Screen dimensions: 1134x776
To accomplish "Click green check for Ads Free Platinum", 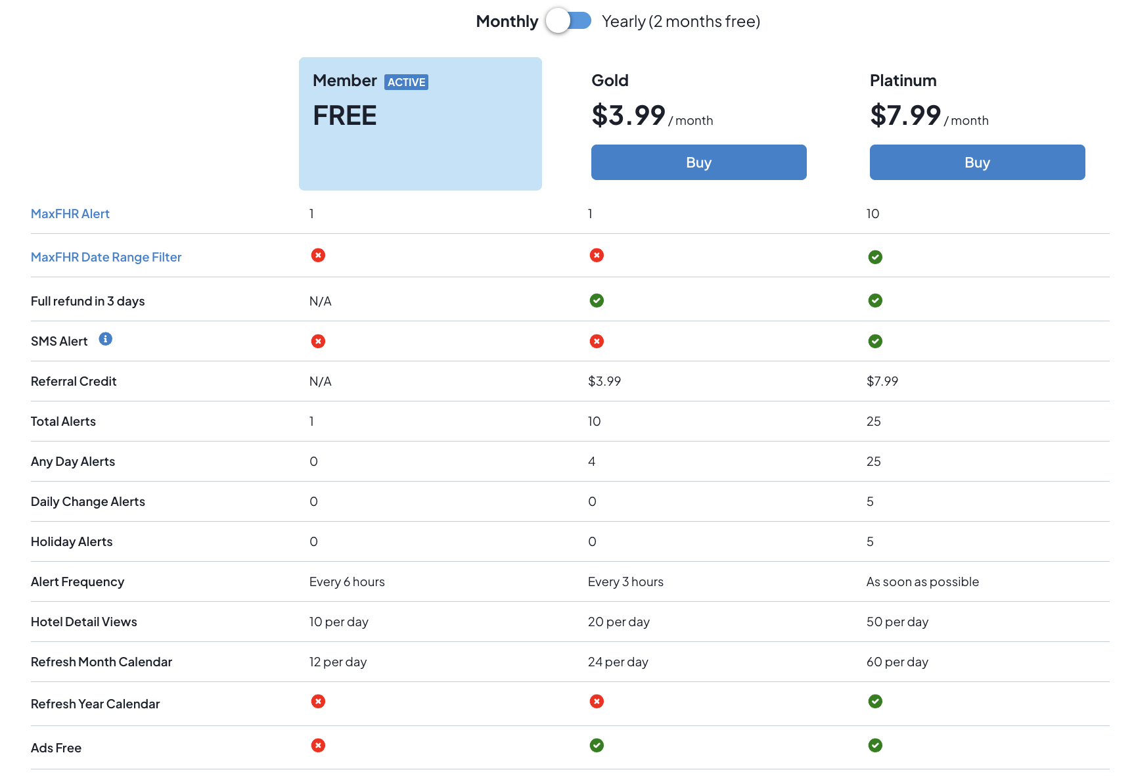I will (875, 745).
